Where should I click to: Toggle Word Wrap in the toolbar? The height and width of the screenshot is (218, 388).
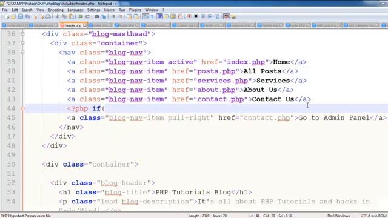(145, 16)
